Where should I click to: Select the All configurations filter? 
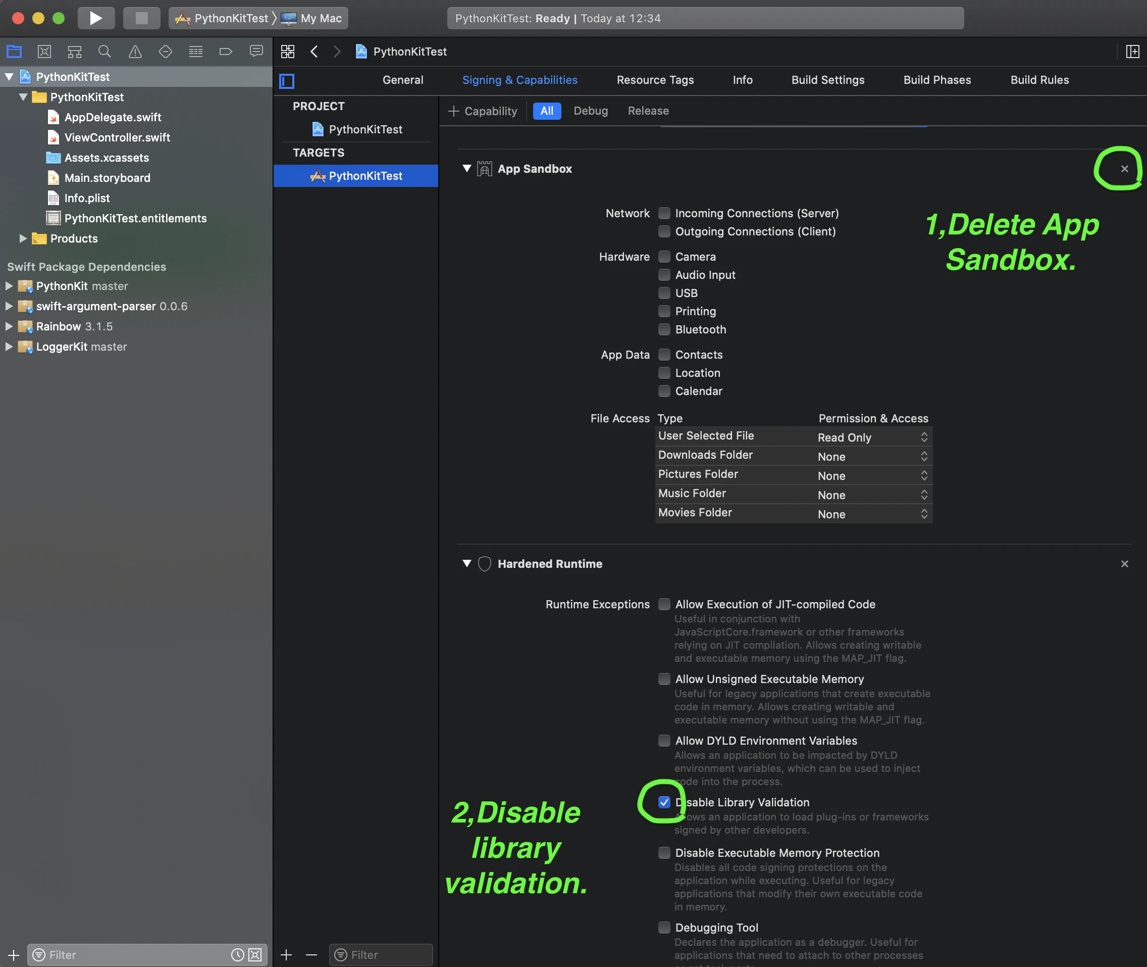tap(547, 111)
